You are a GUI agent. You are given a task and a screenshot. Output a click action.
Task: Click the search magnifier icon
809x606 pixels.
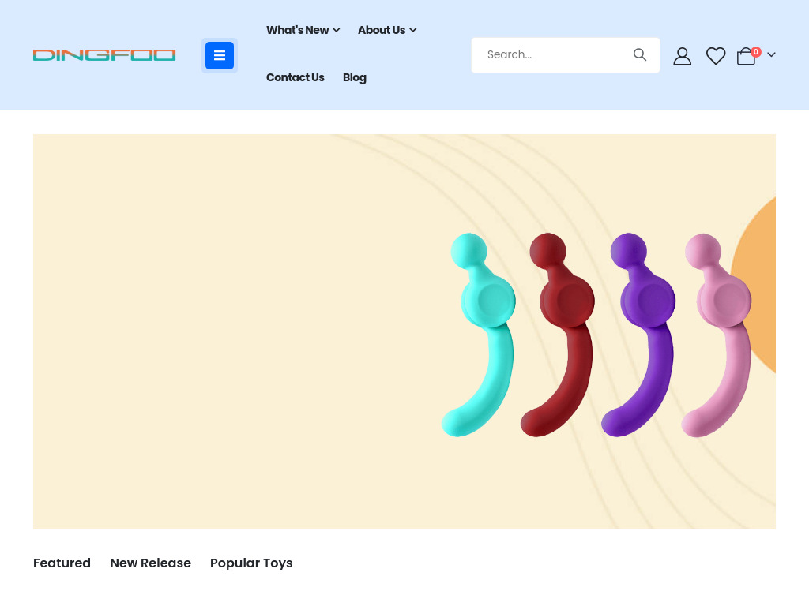[640, 54]
